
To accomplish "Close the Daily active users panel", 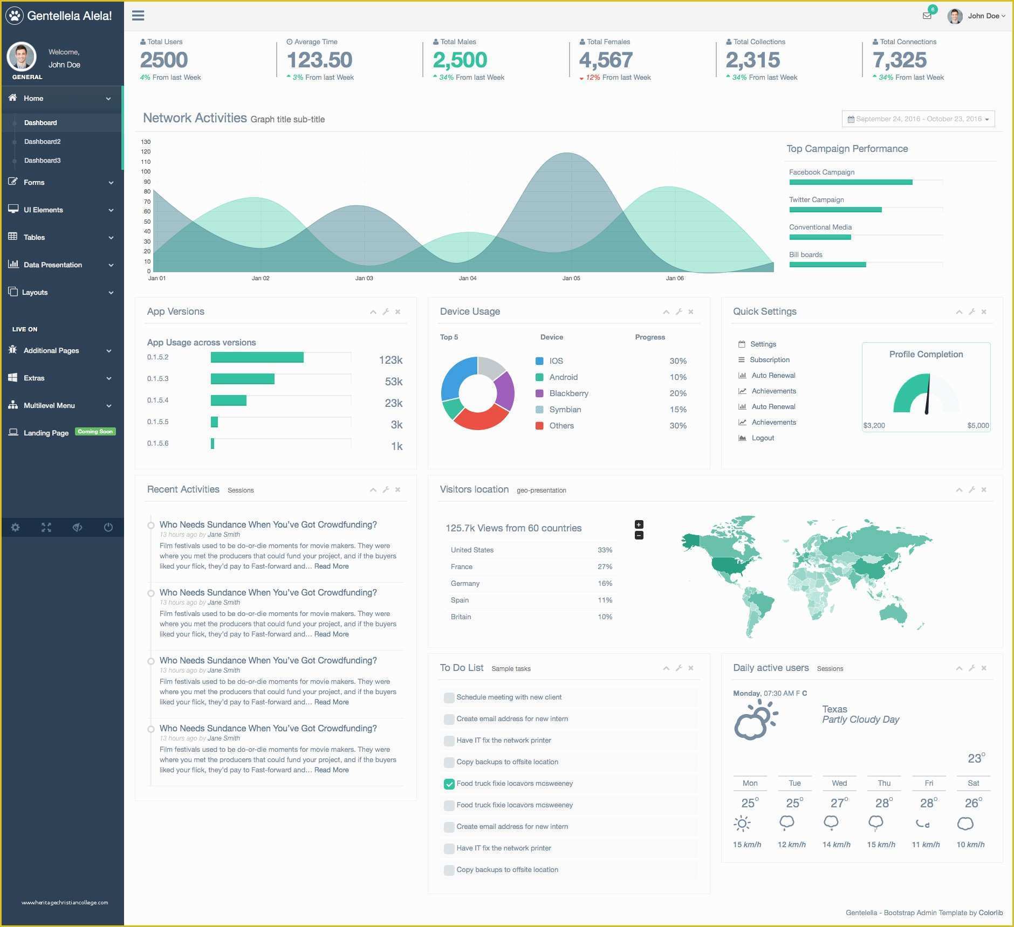I will (984, 668).
